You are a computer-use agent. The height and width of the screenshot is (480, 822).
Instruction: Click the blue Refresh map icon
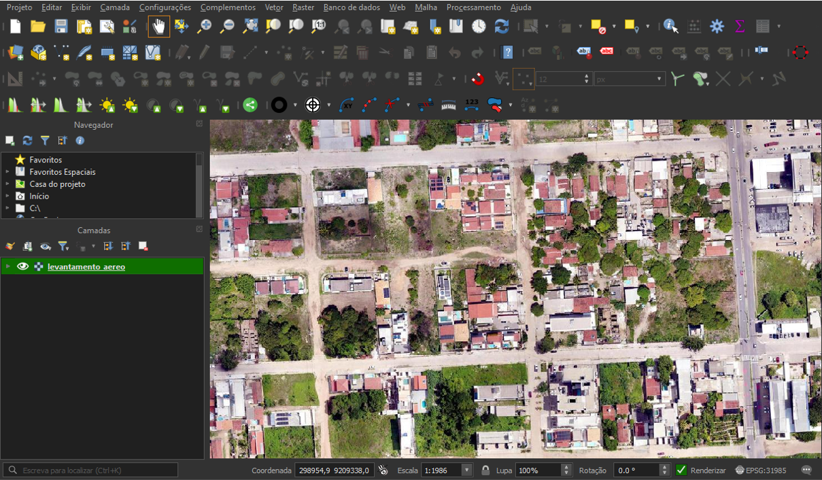click(502, 27)
